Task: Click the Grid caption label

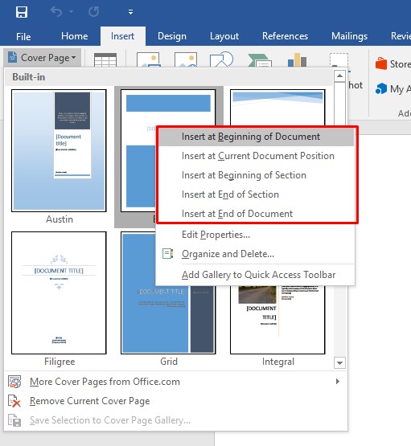Action: pyautogui.click(x=168, y=362)
